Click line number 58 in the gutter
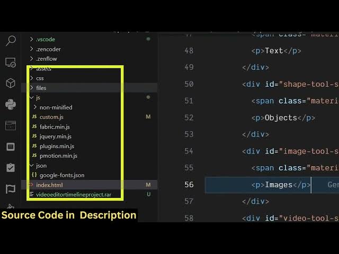 point(189,218)
